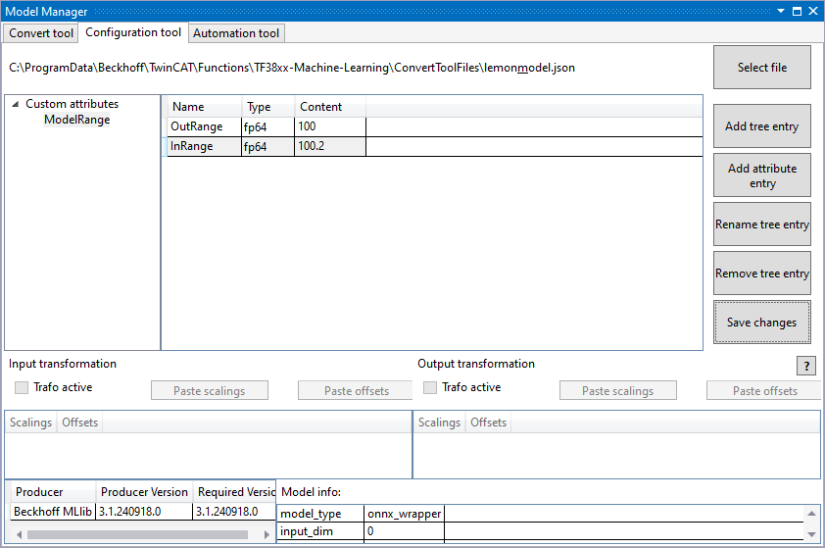The width and height of the screenshot is (825, 548).
Task: Collapse the Custom attributes tree node
Action: tap(16, 104)
